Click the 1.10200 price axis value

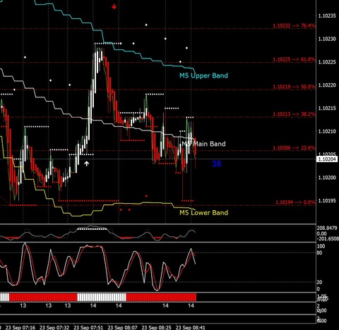(327, 178)
